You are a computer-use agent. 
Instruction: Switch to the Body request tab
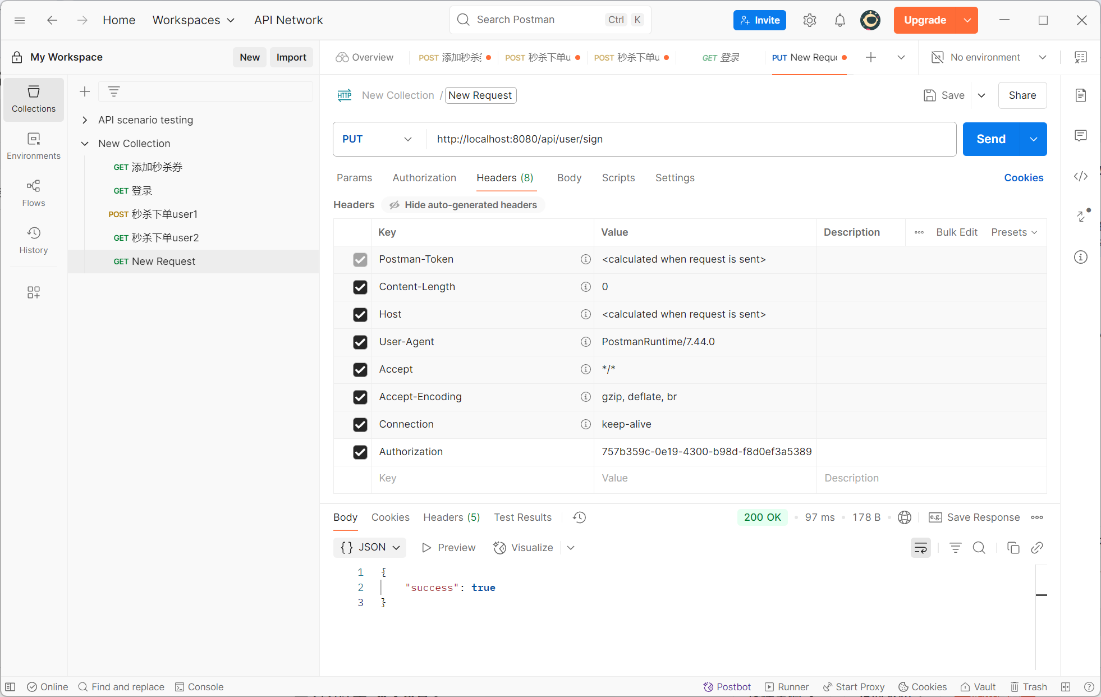568,178
